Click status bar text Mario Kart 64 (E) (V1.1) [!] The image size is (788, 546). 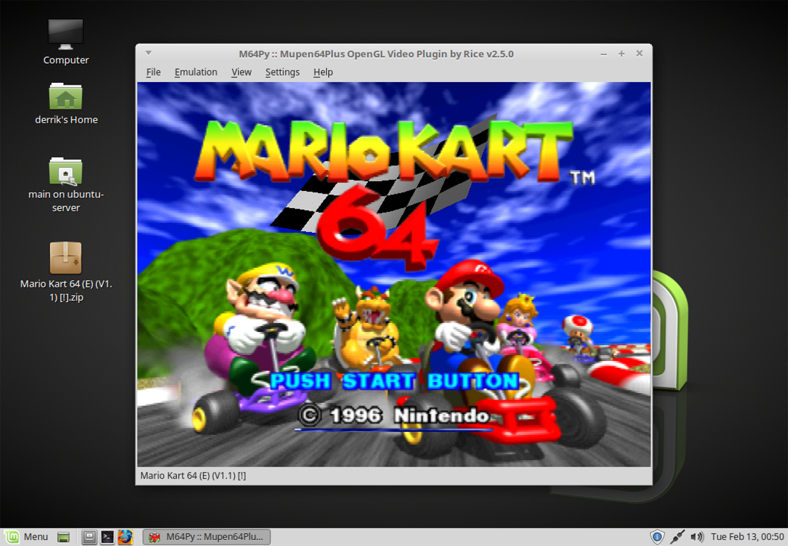point(193,476)
